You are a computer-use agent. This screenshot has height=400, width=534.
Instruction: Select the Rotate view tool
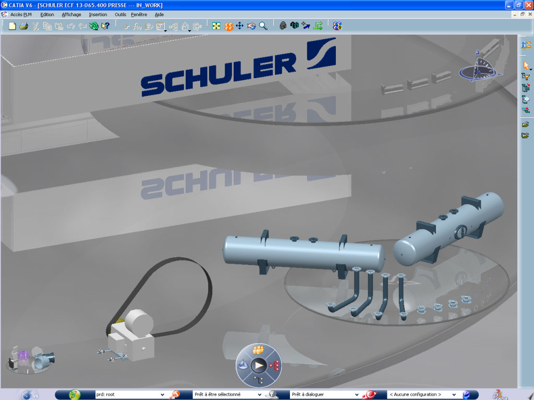click(x=251, y=26)
